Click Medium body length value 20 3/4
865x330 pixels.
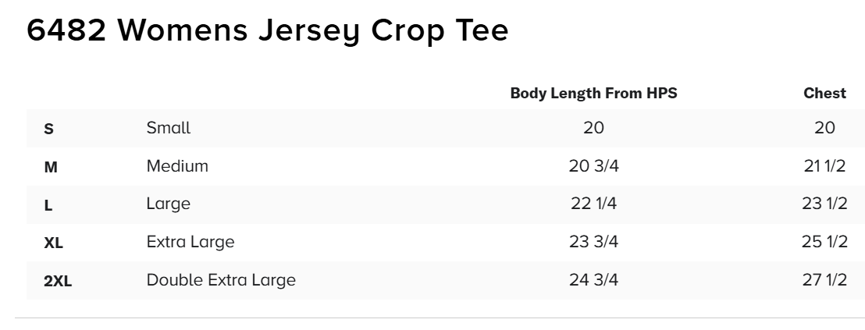point(593,166)
